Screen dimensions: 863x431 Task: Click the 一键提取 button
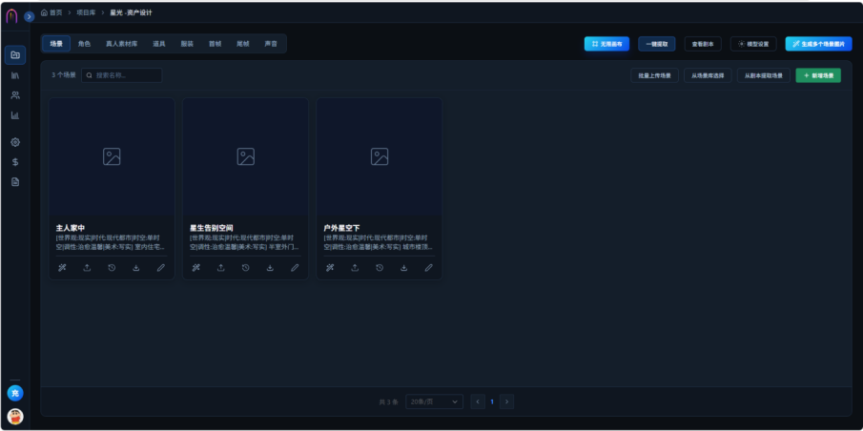pyautogui.click(x=657, y=44)
